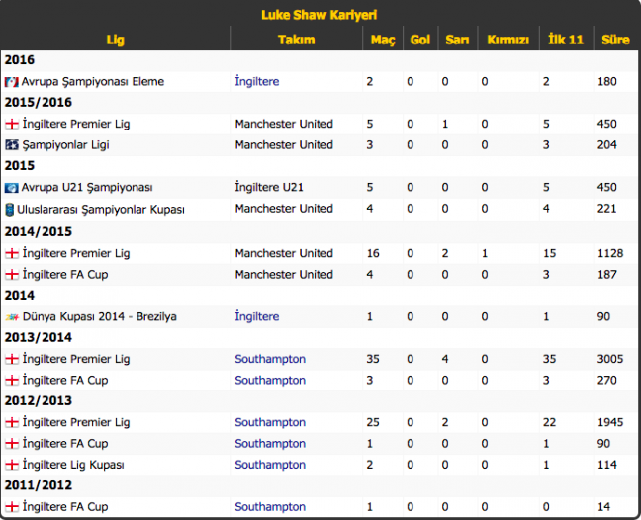Screen dimensions: 641x520
Task: Click the Lig column header
Action: [116, 41]
